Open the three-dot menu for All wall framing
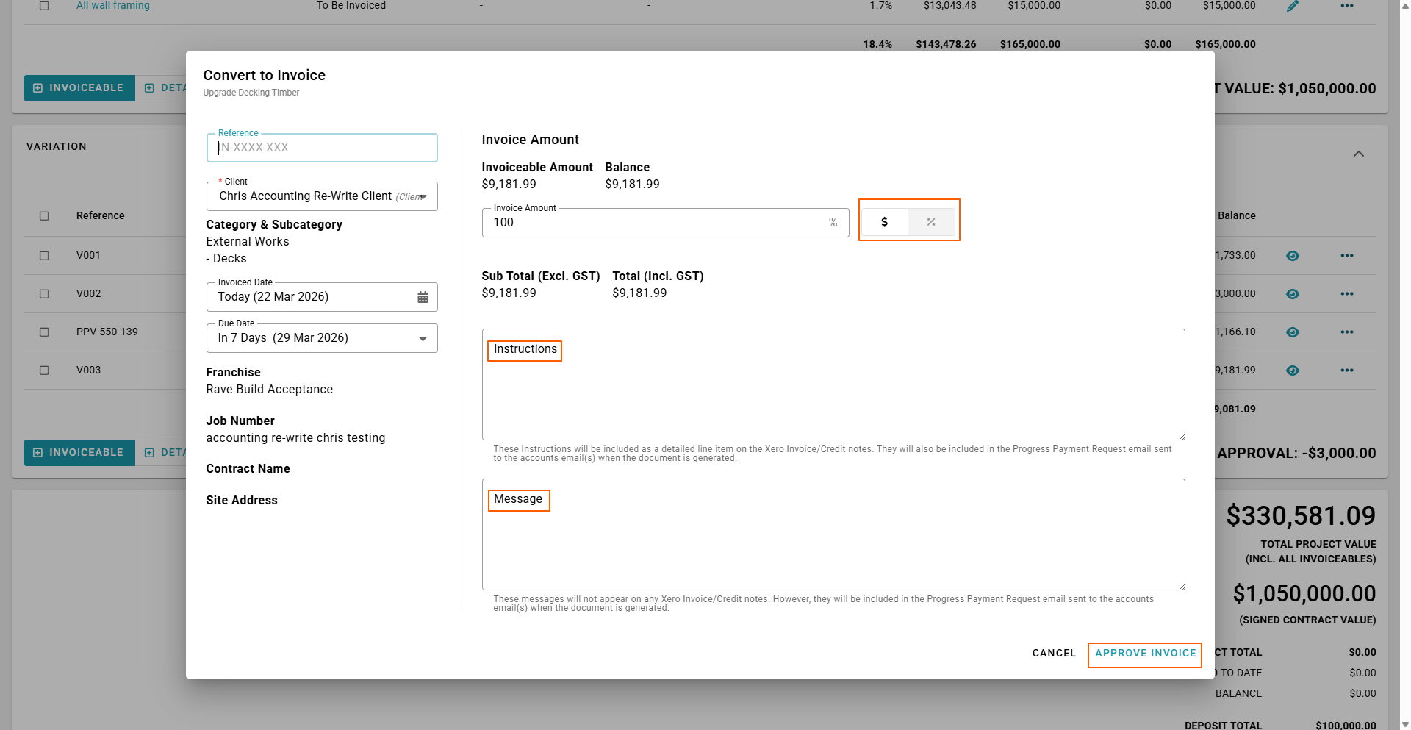The height and width of the screenshot is (730, 1411). click(1346, 6)
